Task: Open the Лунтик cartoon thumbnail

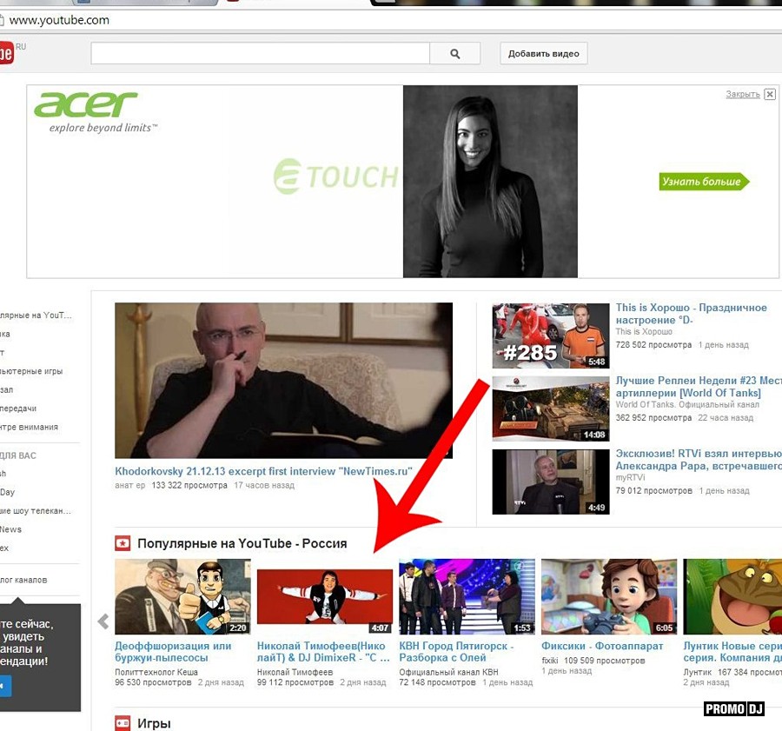Action: [732, 596]
